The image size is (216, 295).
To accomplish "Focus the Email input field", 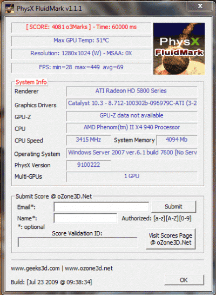I will pos(102,207).
